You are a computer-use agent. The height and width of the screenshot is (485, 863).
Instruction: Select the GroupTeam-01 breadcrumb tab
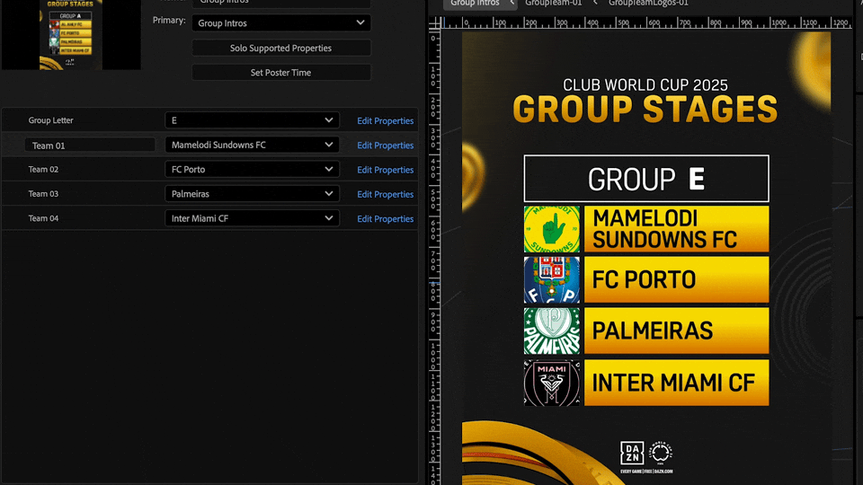553,4
